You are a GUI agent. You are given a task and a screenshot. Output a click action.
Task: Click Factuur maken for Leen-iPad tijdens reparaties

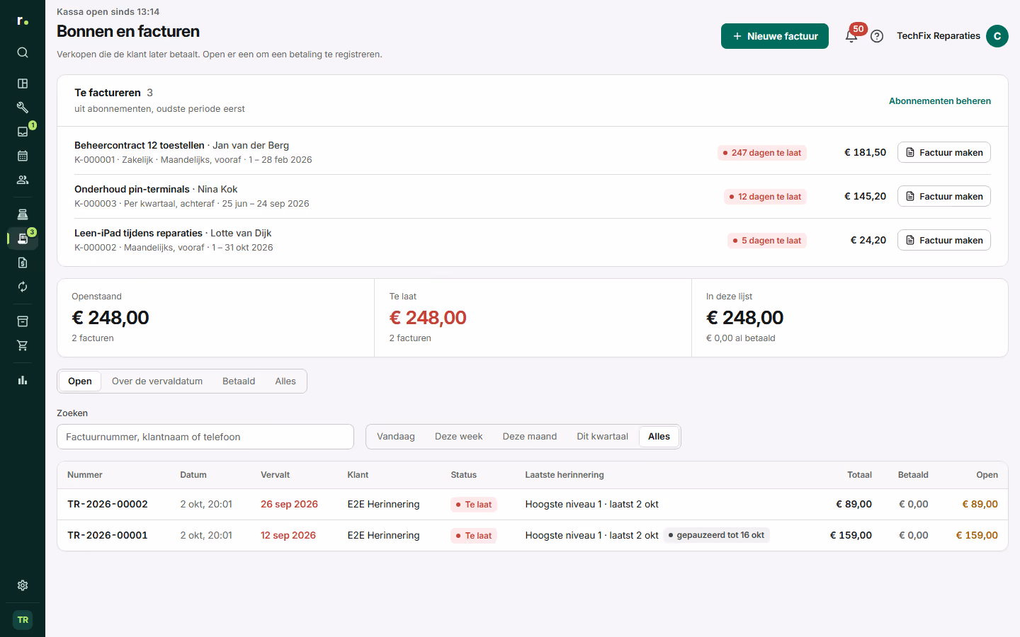coord(944,240)
